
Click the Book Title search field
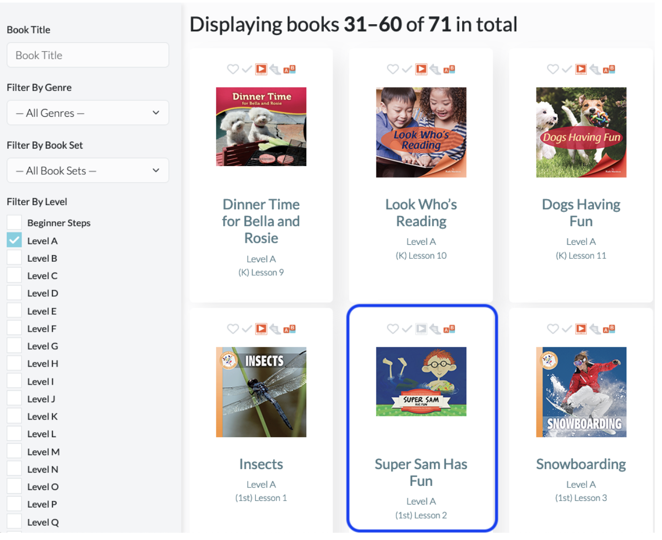(x=88, y=55)
